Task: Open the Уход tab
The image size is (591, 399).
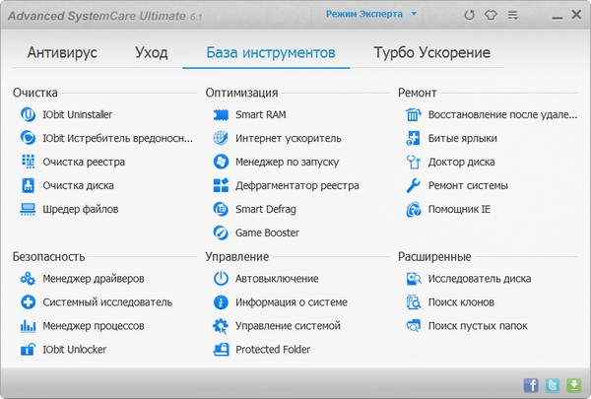Action: pos(151,52)
